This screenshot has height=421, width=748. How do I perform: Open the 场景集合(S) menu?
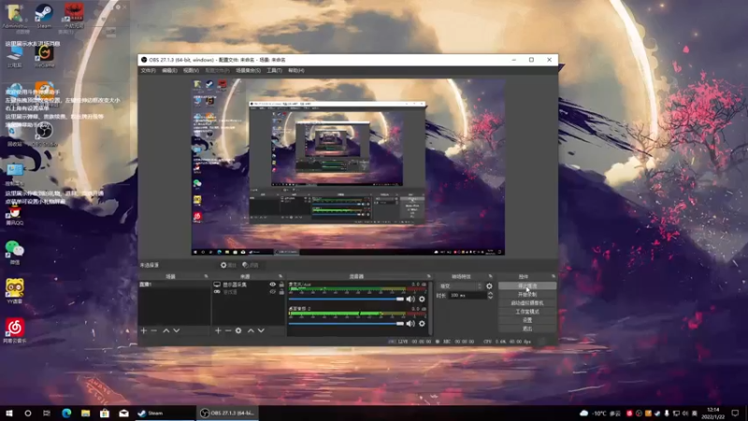(248, 71)
